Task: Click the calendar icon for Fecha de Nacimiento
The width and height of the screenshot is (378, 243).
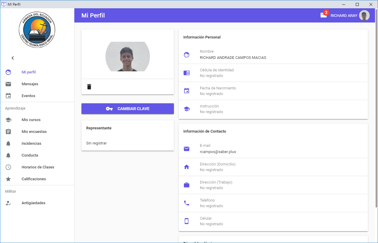Action: [187, 91]
